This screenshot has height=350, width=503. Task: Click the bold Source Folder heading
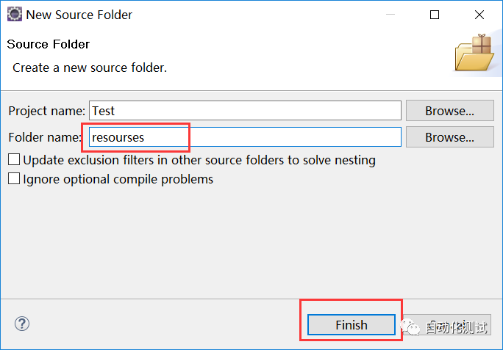coord(49,44)
